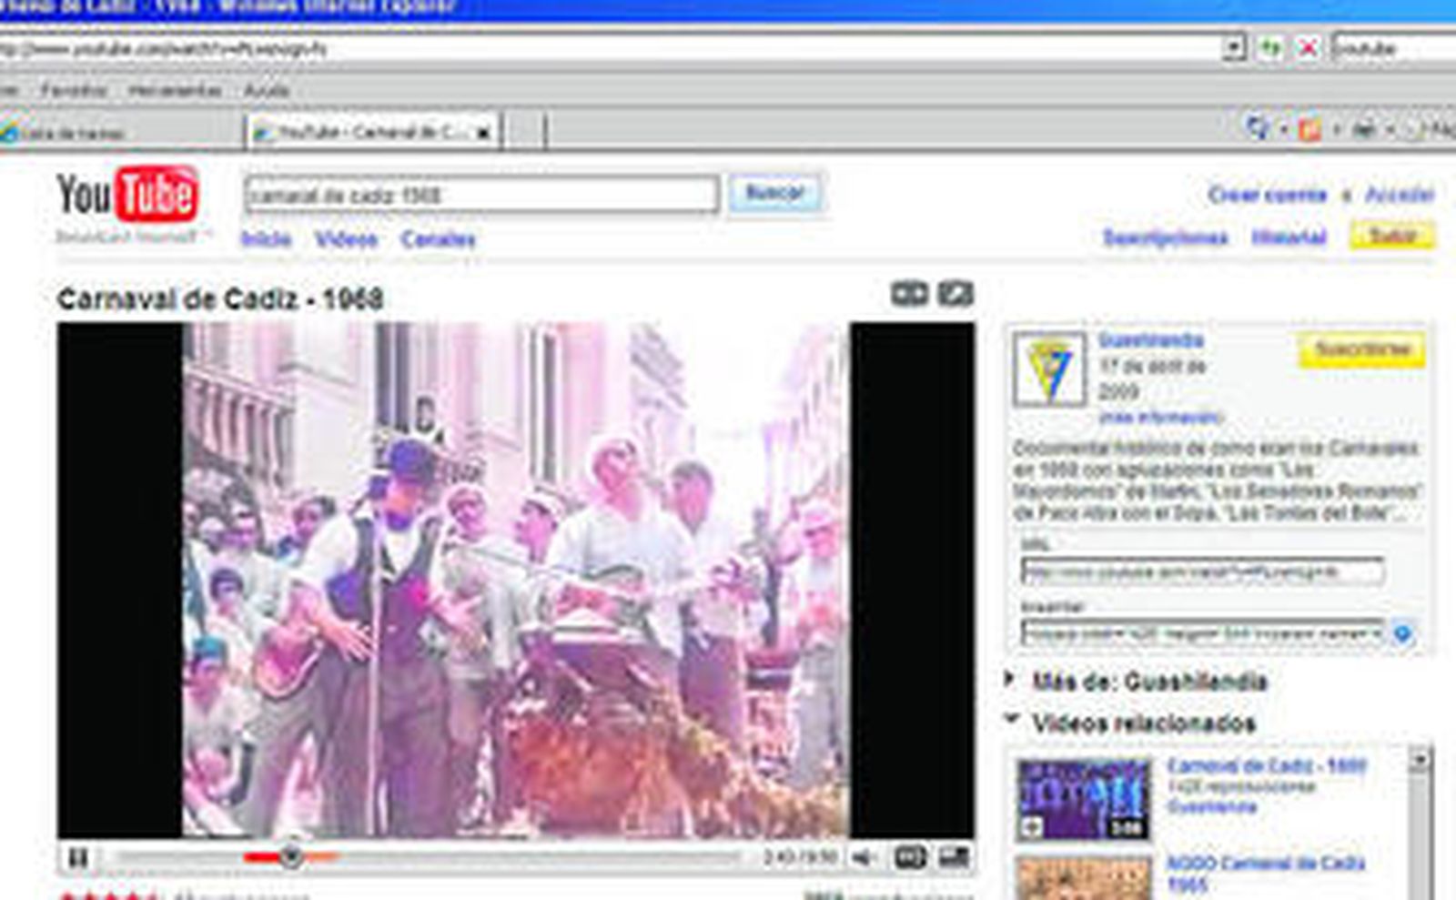Open the address bar dropdown arrow
The height and width of the screenshot is (900, 1456).
(1233, 48)
